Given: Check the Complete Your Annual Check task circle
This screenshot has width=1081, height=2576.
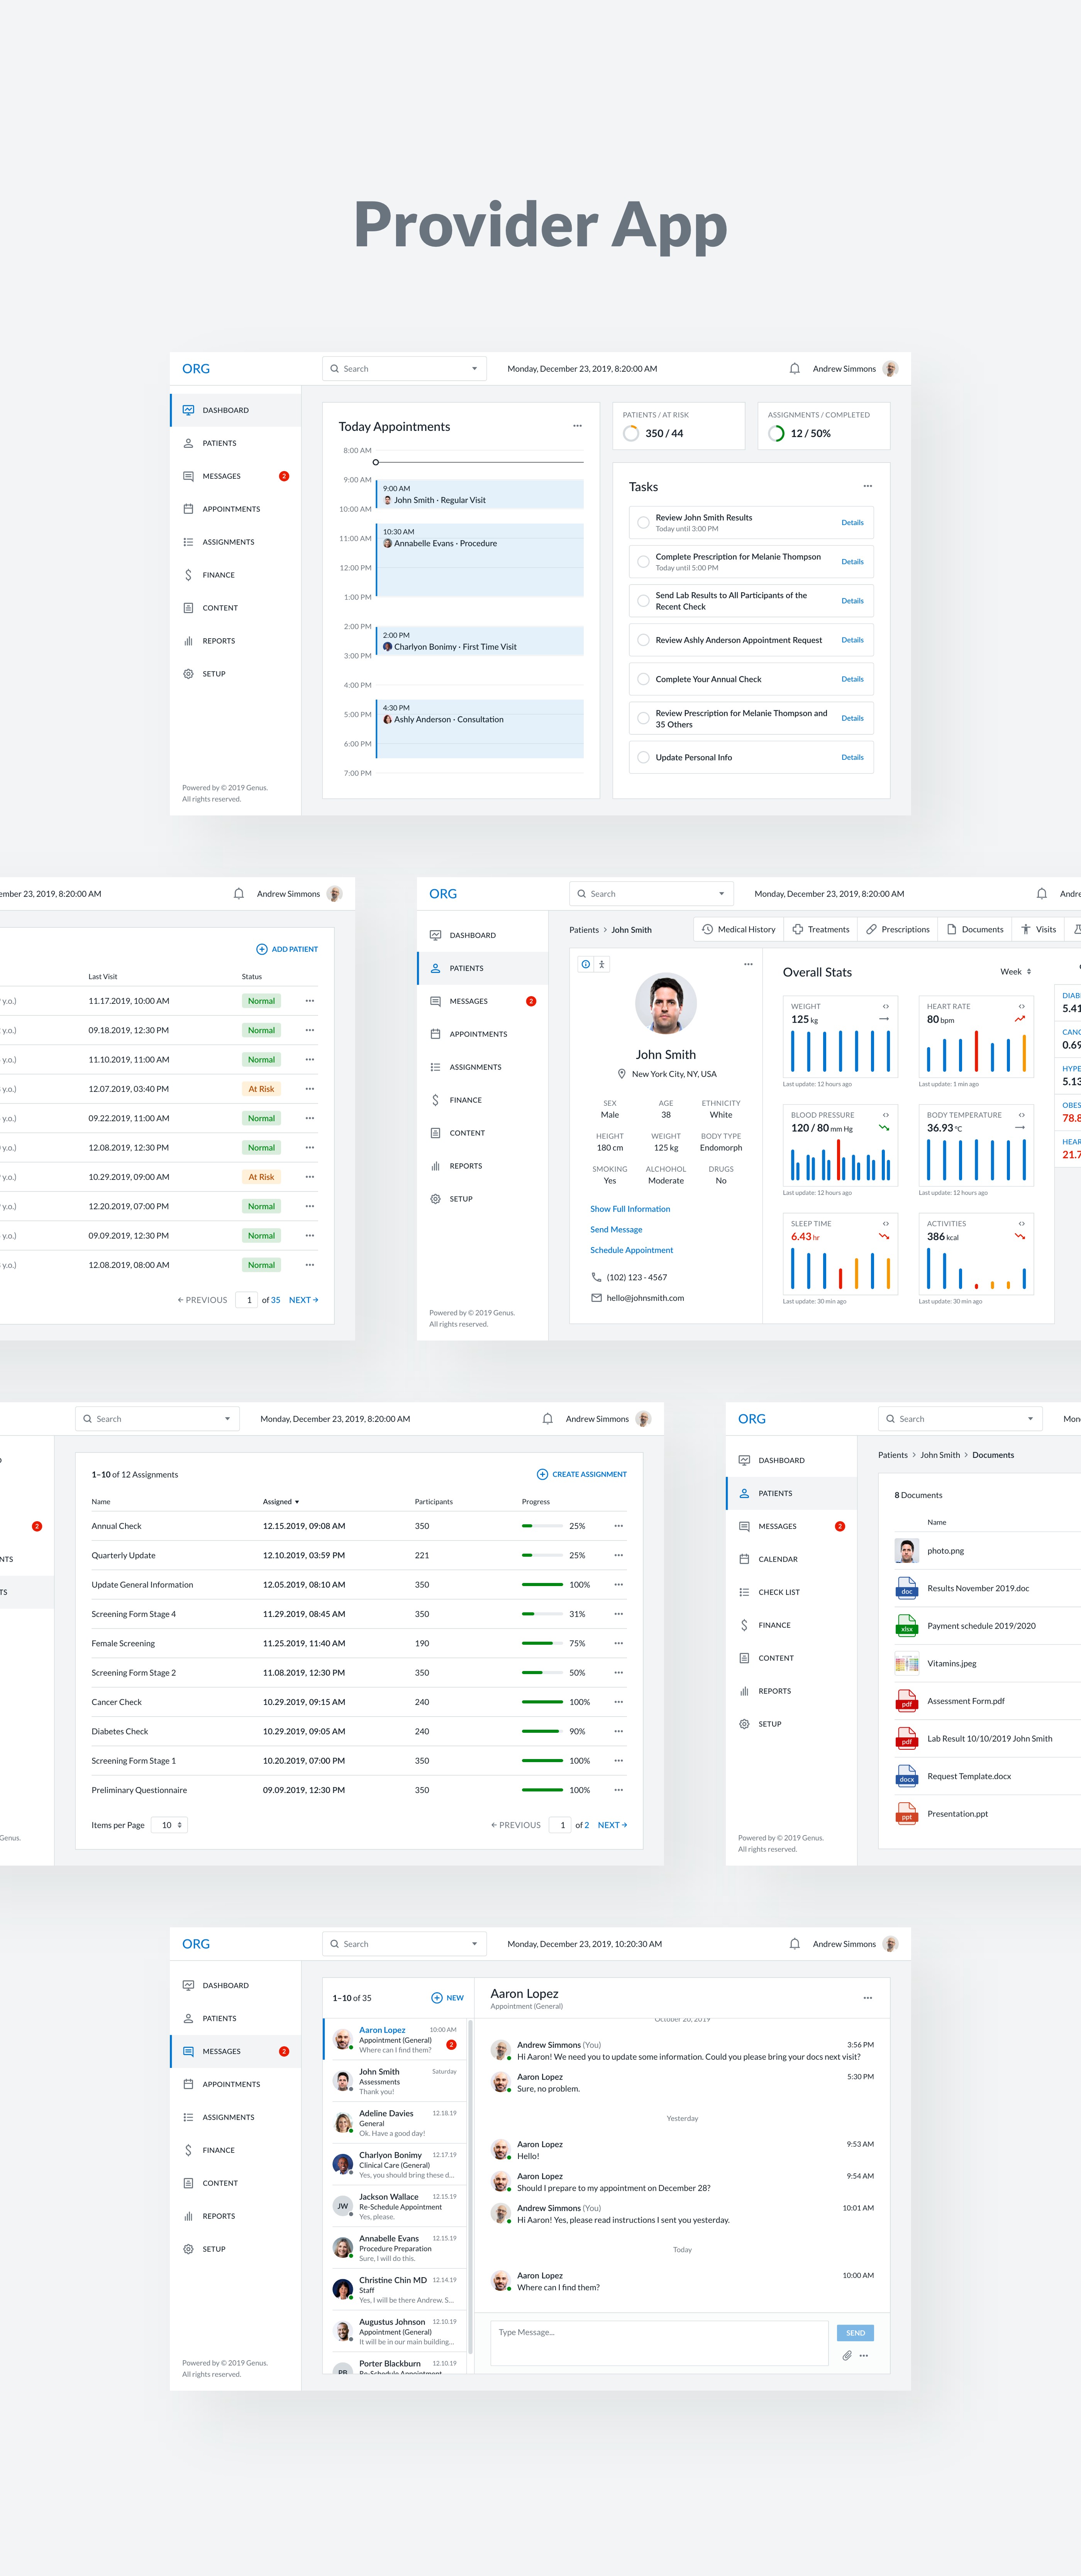Looking at the screenshot, I should coord(643,679).
